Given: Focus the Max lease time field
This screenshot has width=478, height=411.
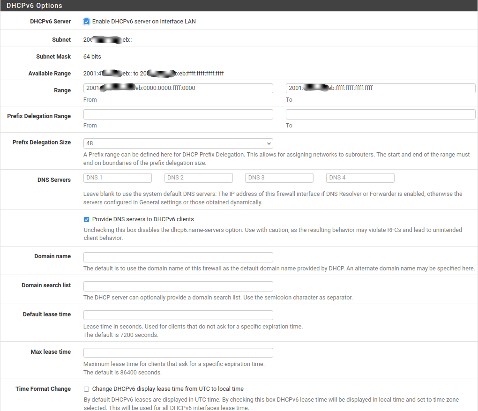Looking at the screenshot, I should tap(178, 352).
